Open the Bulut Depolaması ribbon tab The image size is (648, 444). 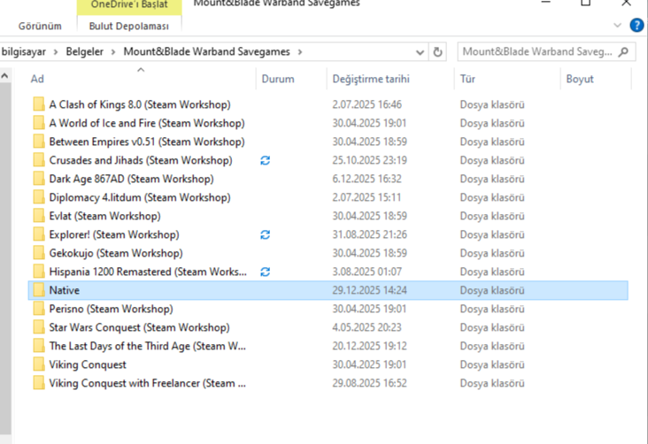[129, 26]
